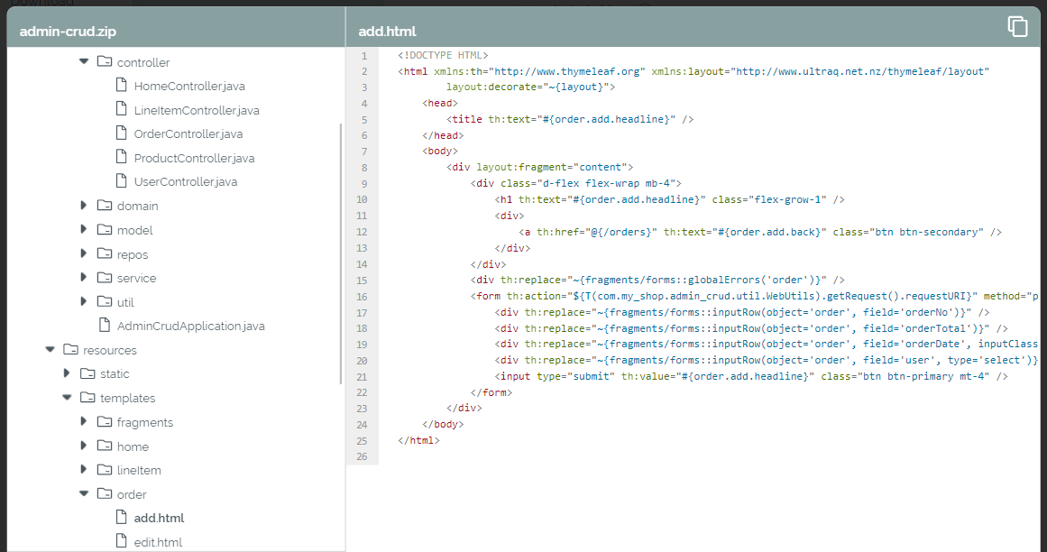Click the util folder icon
Viewport: 1047px width, 552px height.
point(105,301)
